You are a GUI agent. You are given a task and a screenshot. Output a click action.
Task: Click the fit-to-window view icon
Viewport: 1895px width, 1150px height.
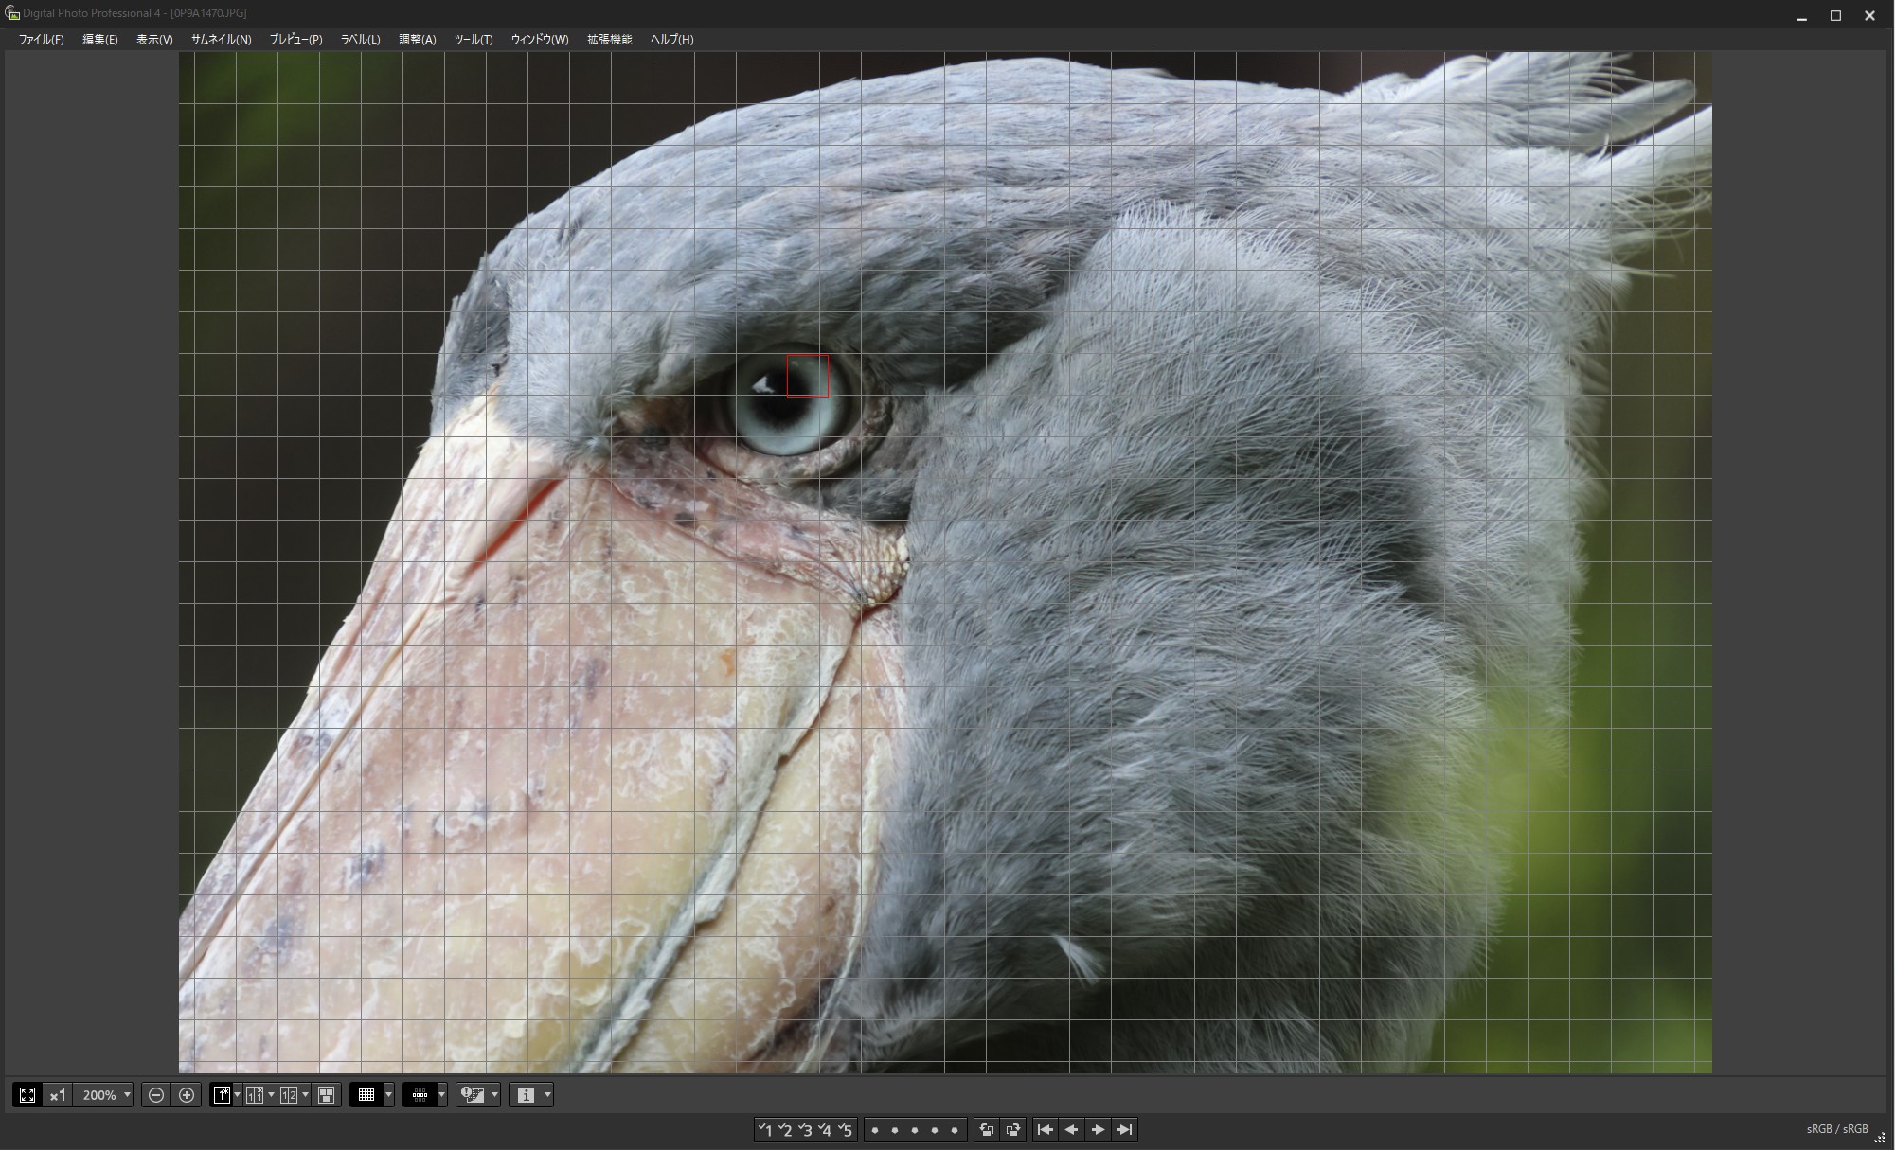pos(27,1095)
